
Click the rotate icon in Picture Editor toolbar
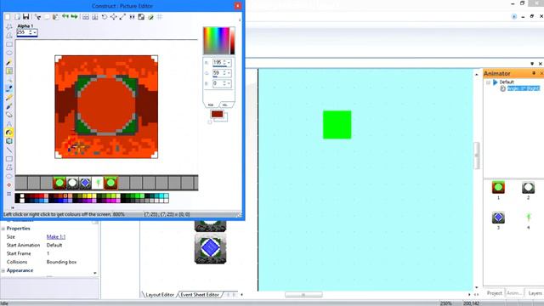click(x=105, y=17)
